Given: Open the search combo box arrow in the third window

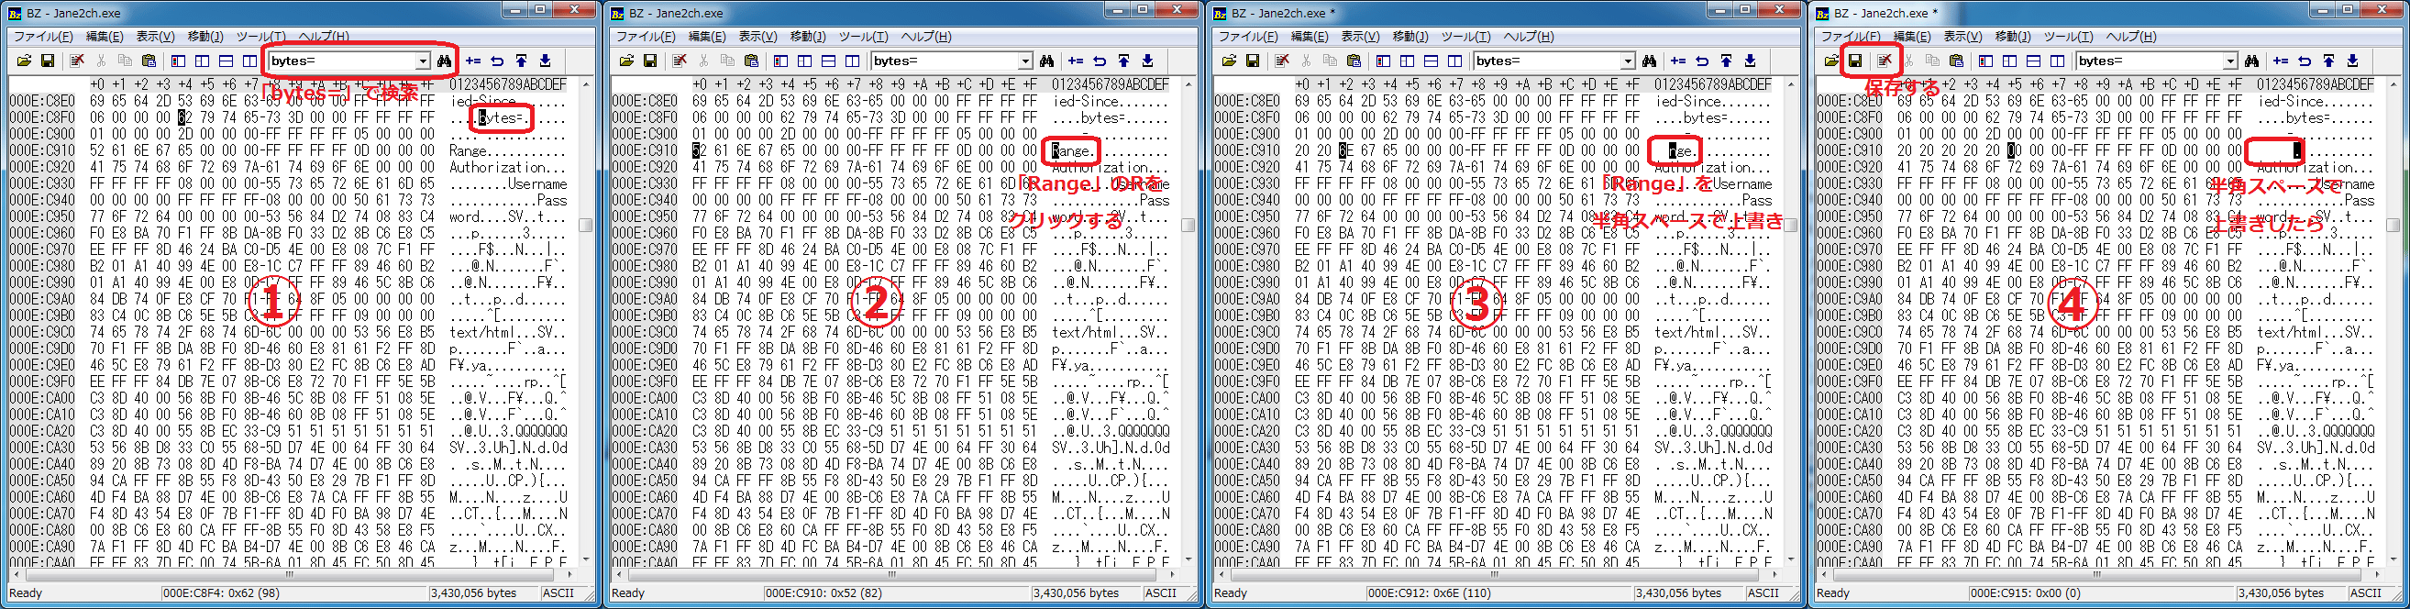Looking at the screenshot, I should (1628, 61).
